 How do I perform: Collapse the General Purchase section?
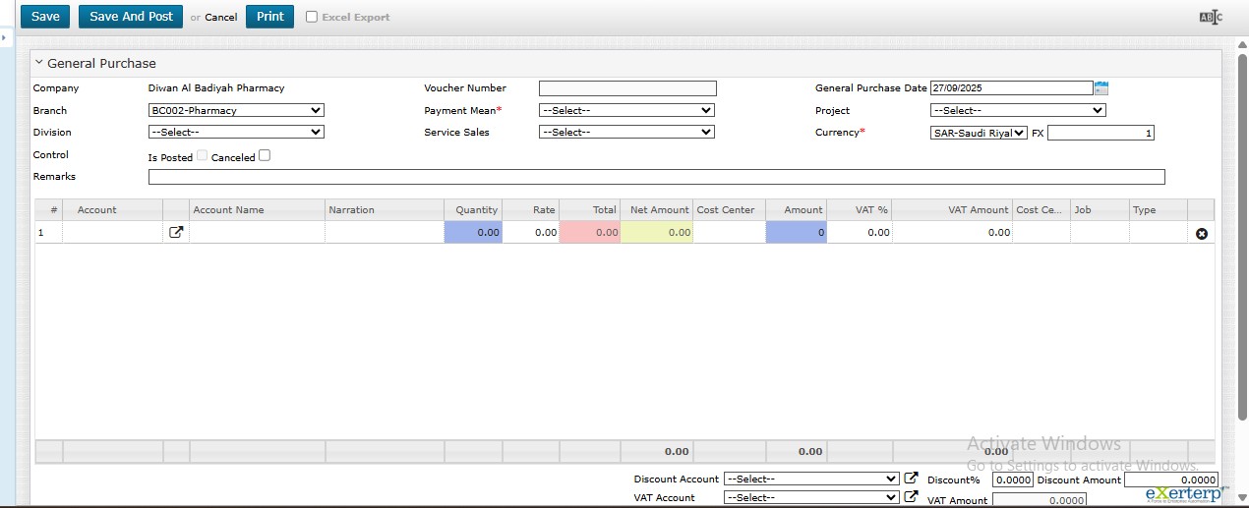coord(39,63)
